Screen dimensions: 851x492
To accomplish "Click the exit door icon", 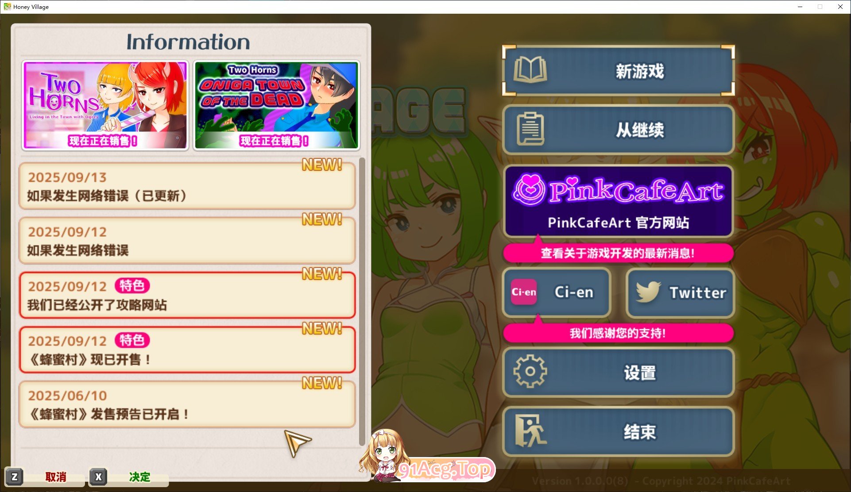I will click(x=530, y=430).
